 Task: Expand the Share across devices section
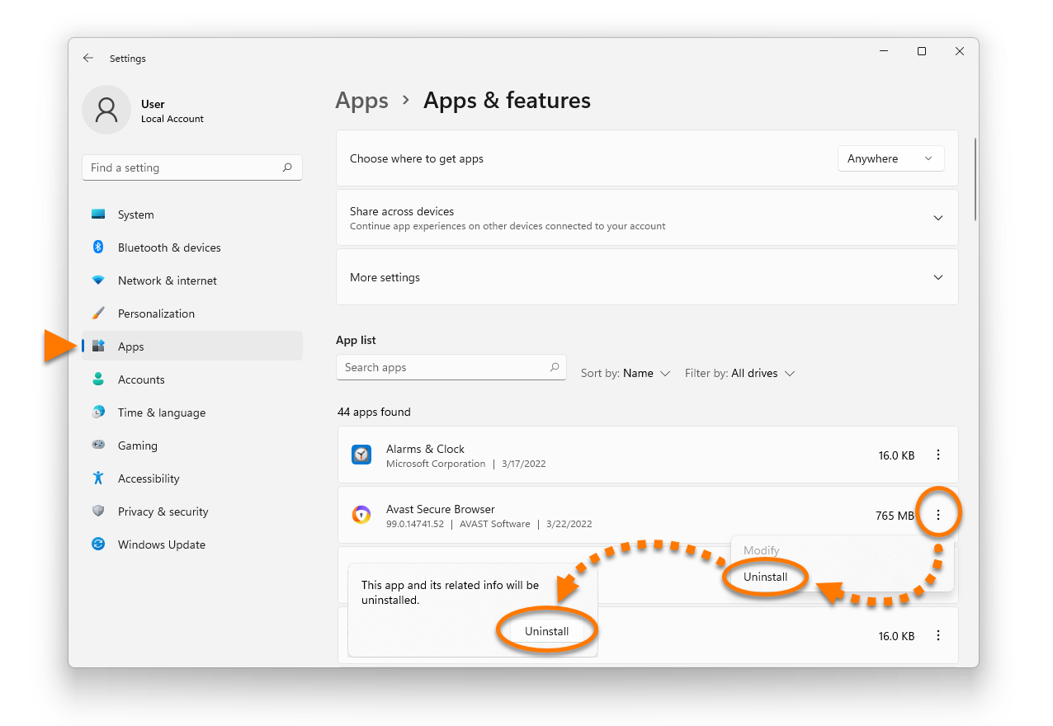pos(937,218)
